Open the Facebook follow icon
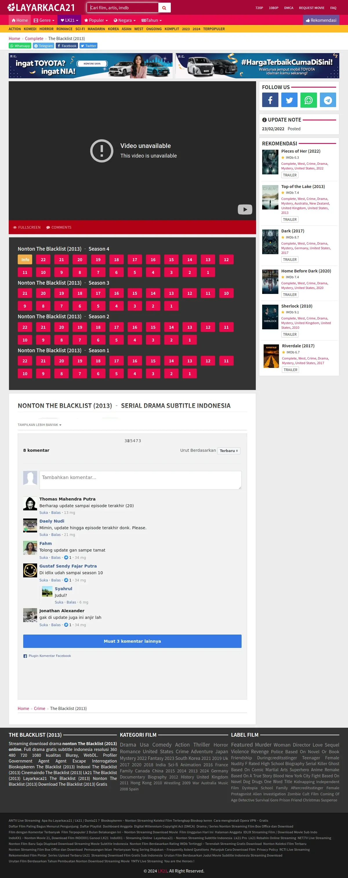The height and width of the screenshot is (878, 348). (x=270, y=100)
